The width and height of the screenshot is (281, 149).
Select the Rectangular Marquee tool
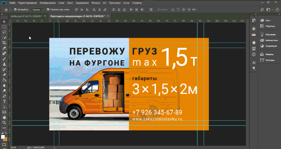point(4,27)
